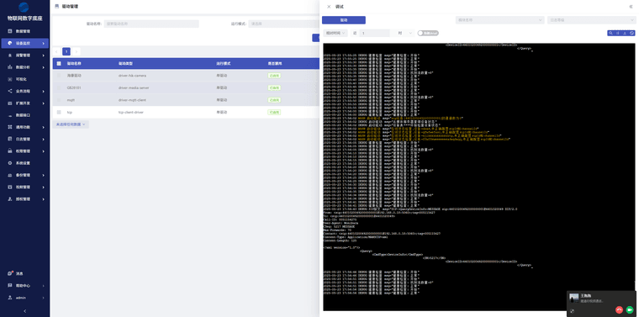This screenshot has height=317, width=639.
Task: Click the previous page arrow
Action: 56,51
